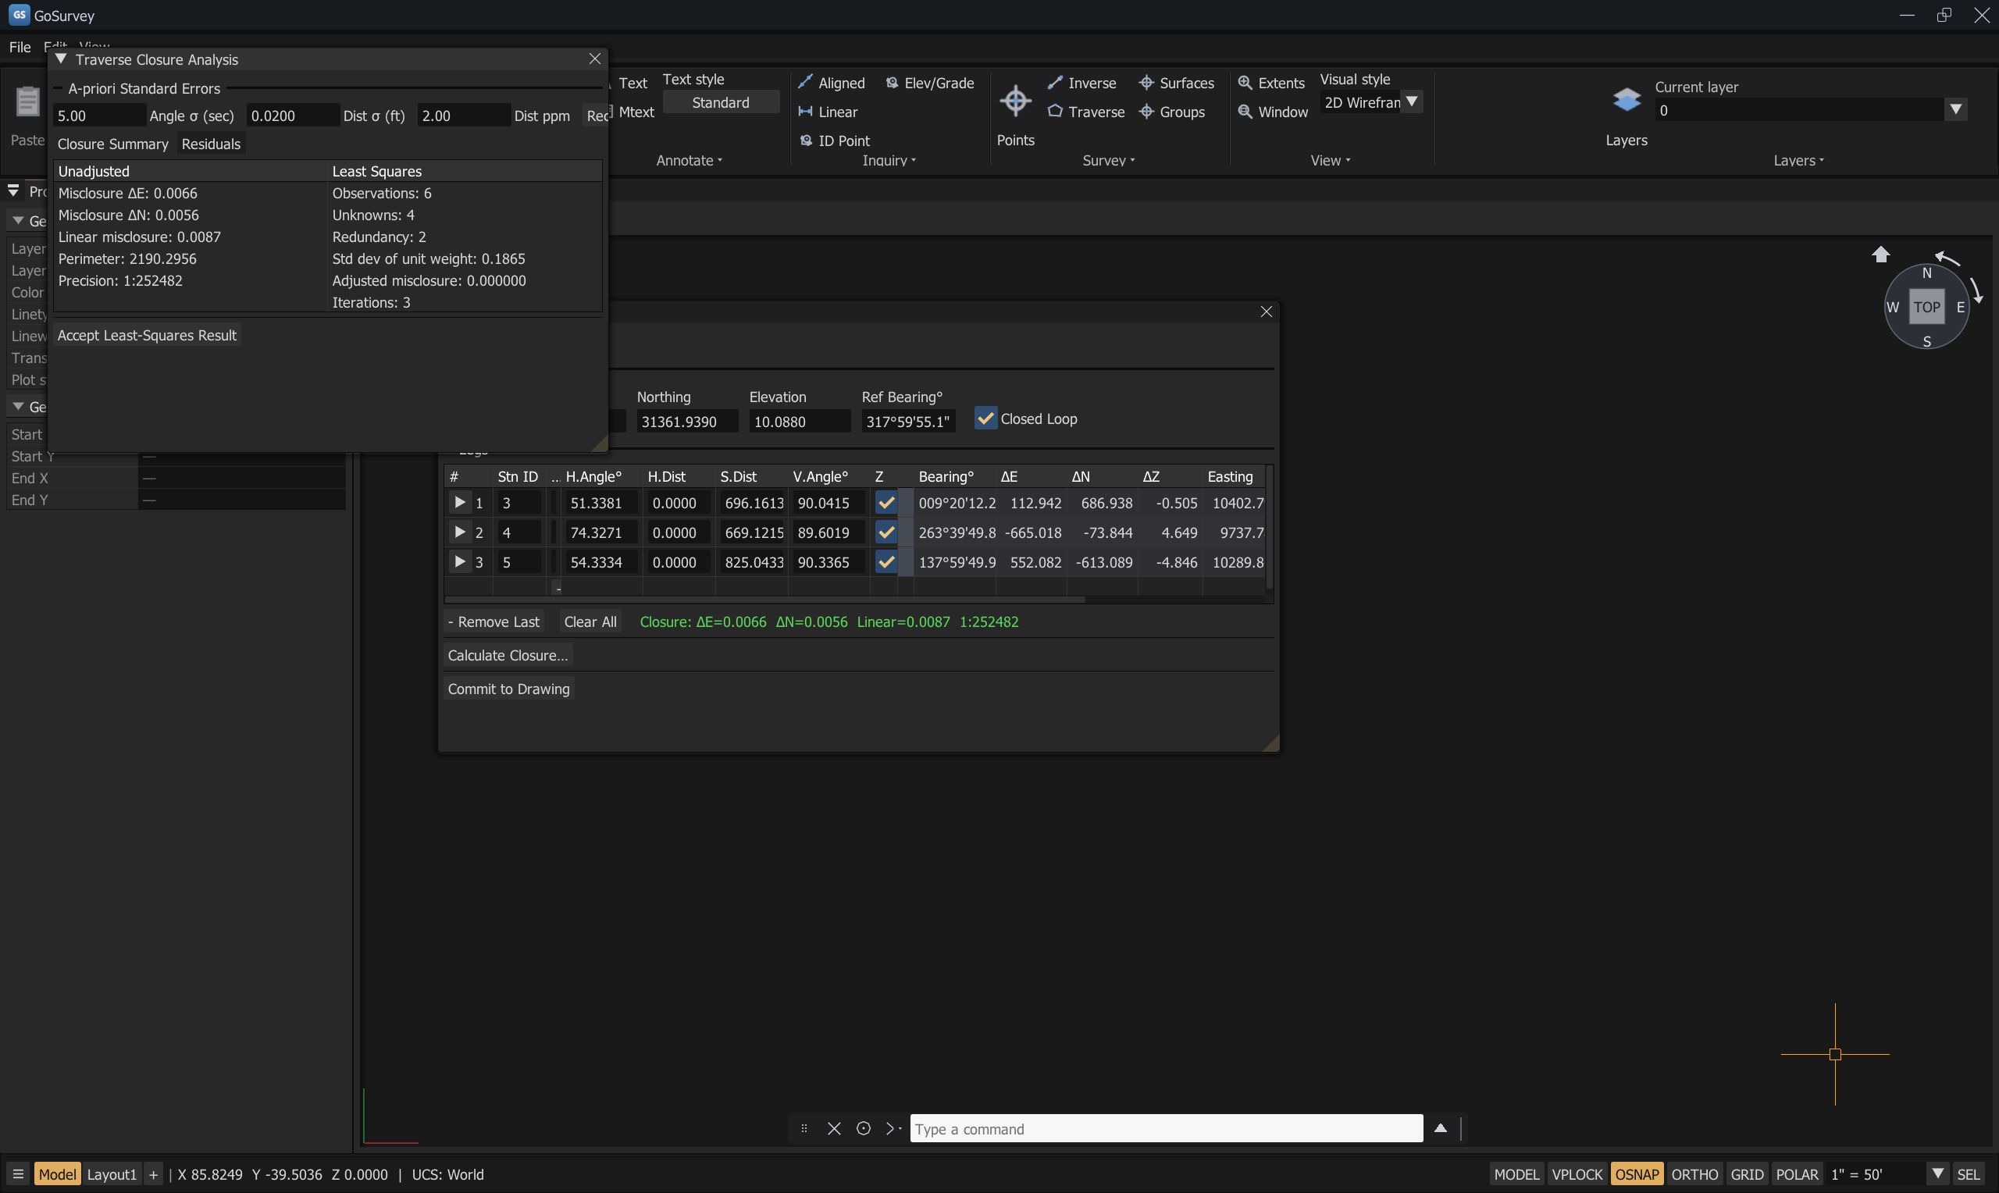Screen dimensions: 1999x1193
Task: Activate the Linear dimension tool
Action: point(828,112)
